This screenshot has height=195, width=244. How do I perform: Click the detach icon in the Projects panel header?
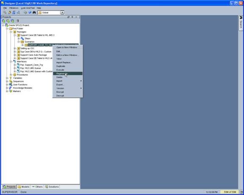coord(68,17)
